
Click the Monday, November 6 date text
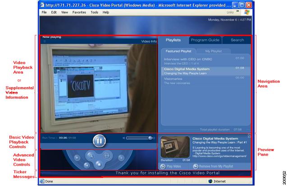coord(229,19)
